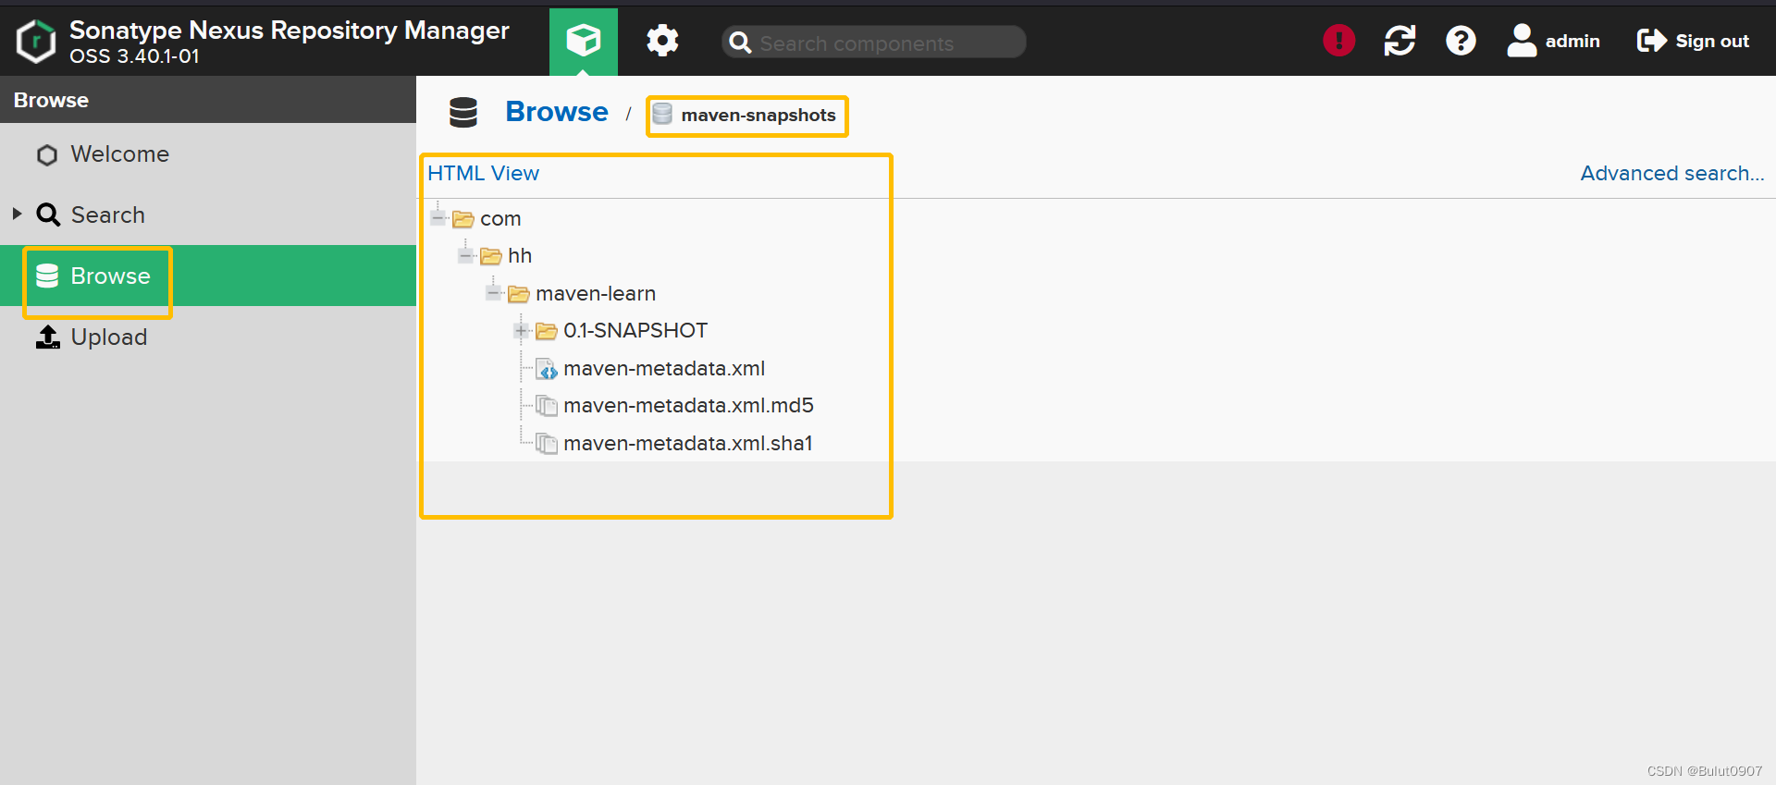The width and height of the screenshot is (1776, 785).
Task: Click the Nexus hexagon logo icon
Action: (x=36, y=42)
